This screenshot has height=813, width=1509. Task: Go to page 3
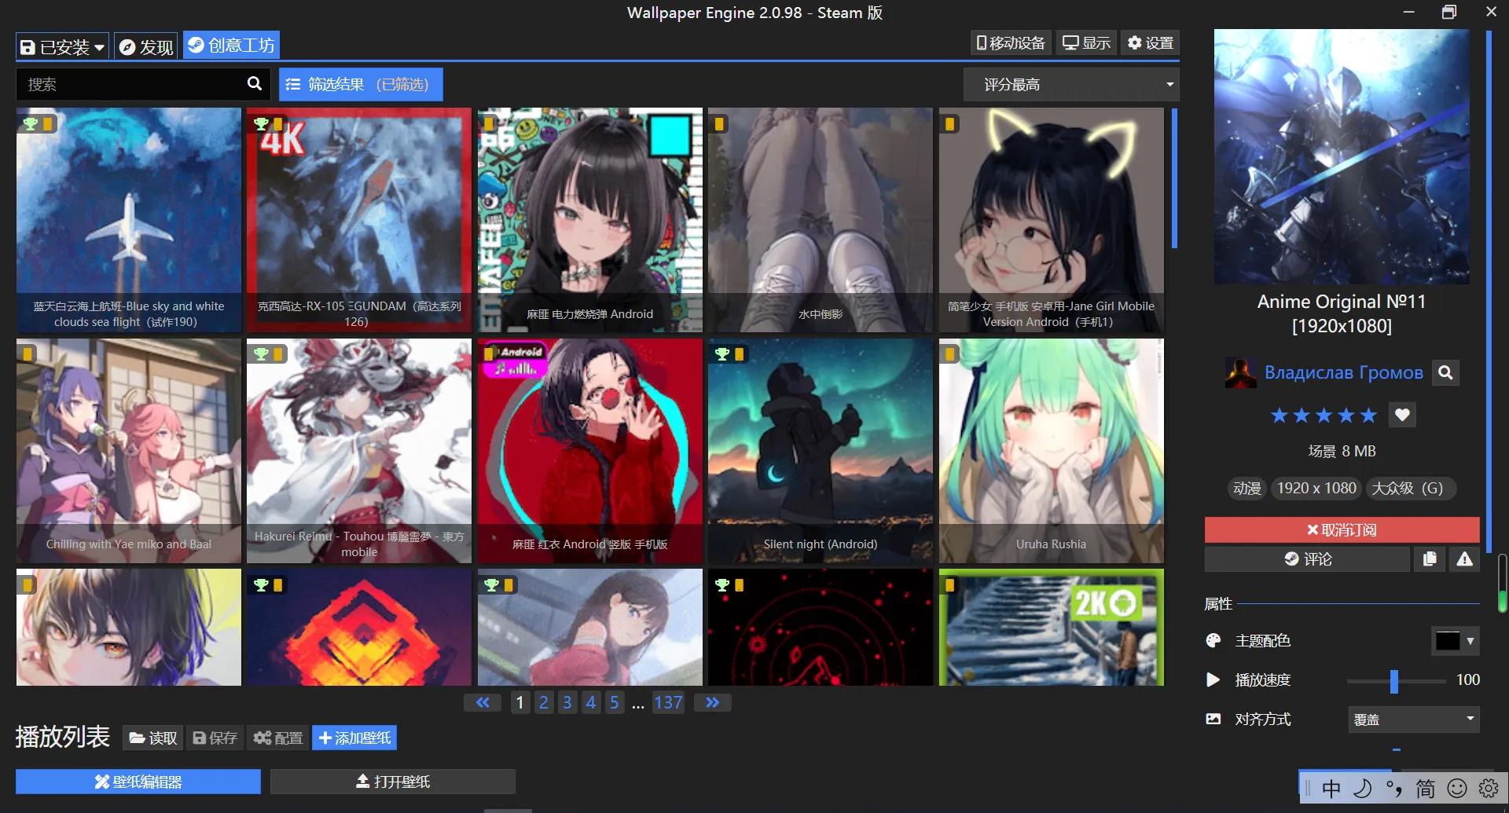[x=567, y=702]
